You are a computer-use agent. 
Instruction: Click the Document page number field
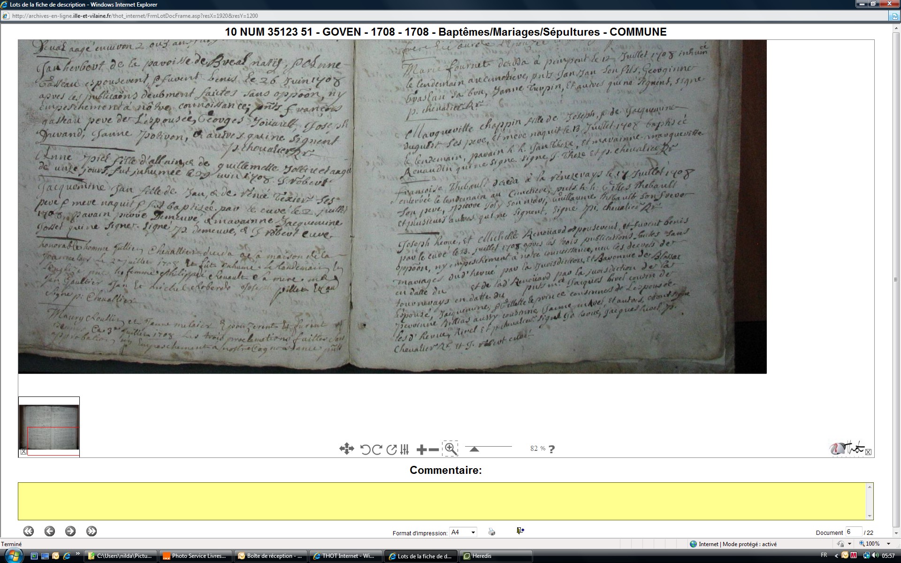point(854,532)
